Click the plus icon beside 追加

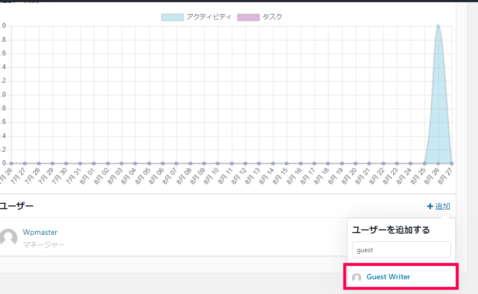pyautogui.click(x=430, y=207)
